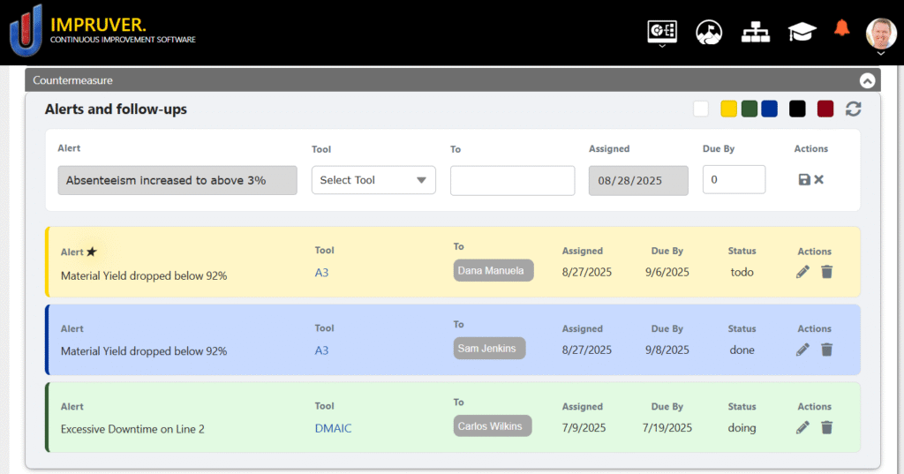Click the Due By number input field
904x474 pixels.
click(x=734, y=180)
